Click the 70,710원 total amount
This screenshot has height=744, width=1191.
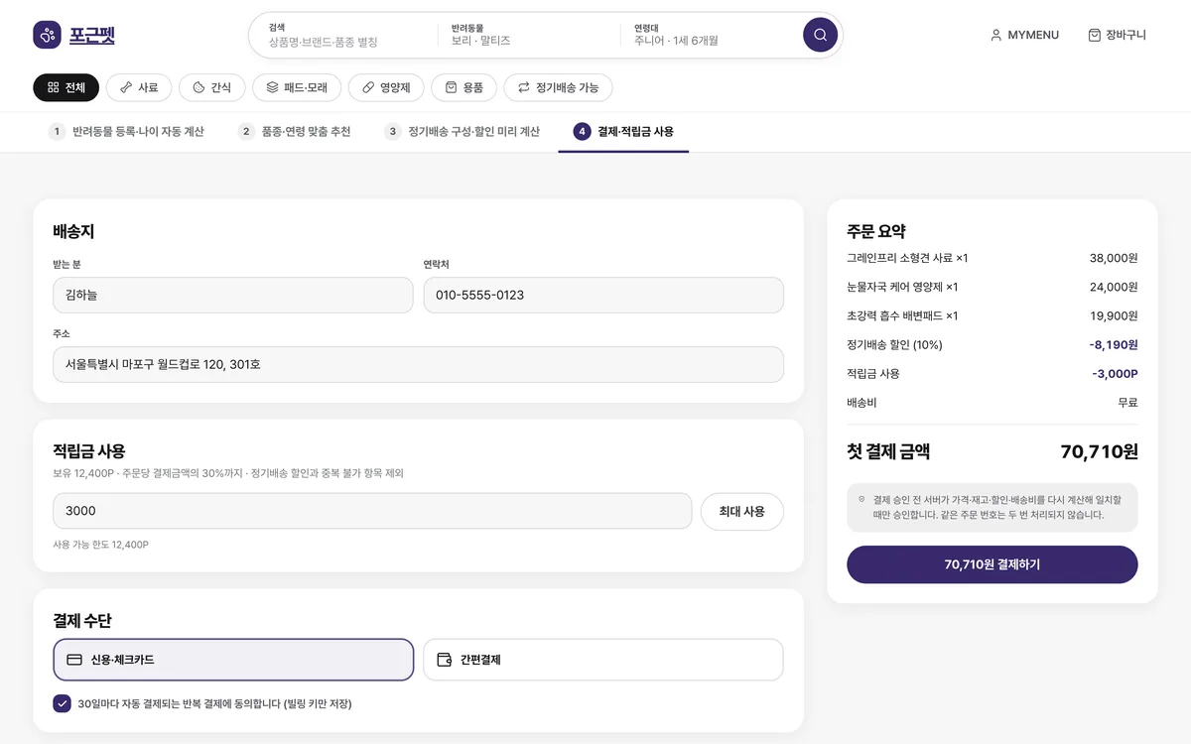pyautogui.click(x=1099, y=451)
